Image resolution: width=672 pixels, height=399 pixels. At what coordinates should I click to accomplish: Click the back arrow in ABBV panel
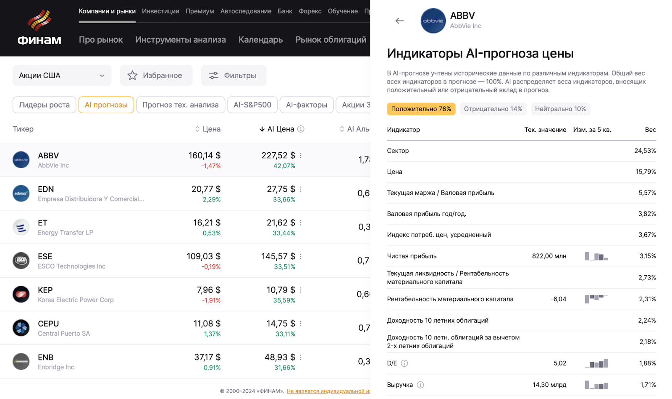399,21
